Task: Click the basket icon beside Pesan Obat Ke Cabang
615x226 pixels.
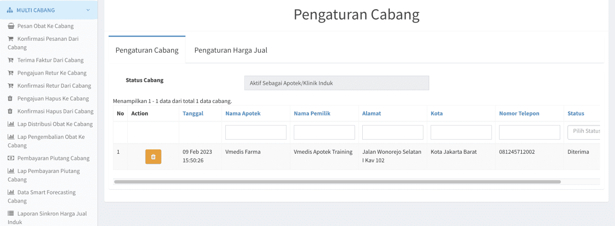Action: coord(11,26)
